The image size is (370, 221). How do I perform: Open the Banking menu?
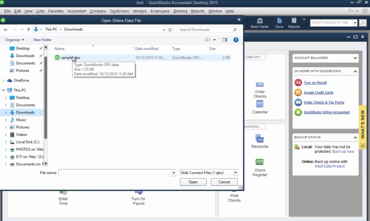point(180,11)
